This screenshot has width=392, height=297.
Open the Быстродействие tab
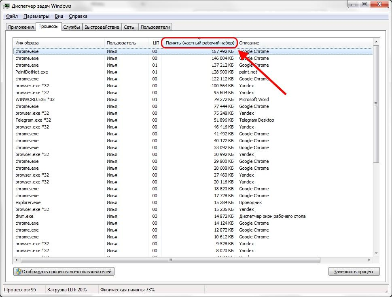tap(102, 27)
